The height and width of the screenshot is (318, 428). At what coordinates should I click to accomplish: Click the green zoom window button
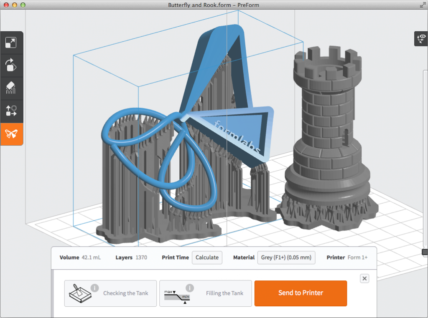point(23,5)
